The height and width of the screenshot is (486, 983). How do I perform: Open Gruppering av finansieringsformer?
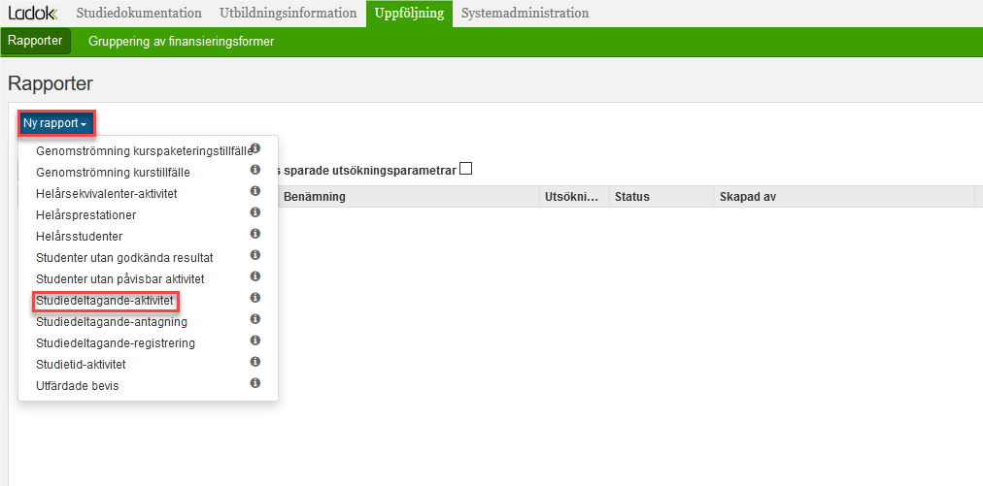181,42
